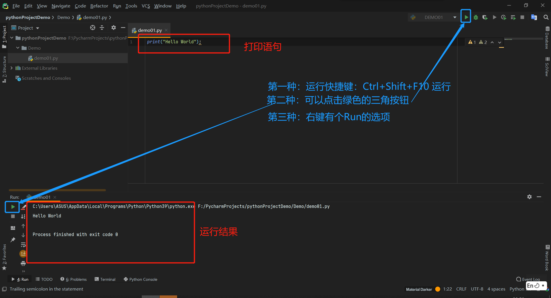Screen dimensions: 551x298
Task: Open the VCS menu
Action: [x=146, y=6]
